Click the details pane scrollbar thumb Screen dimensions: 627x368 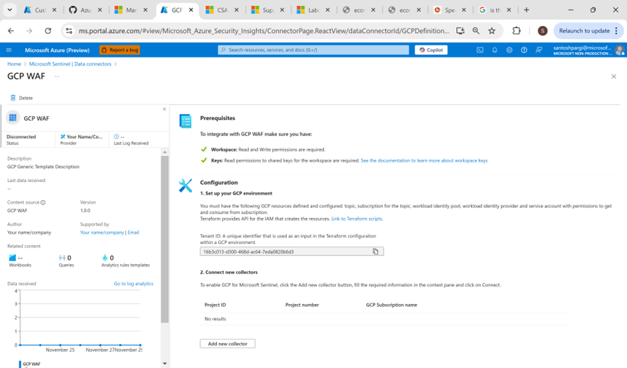coord(165,239)
